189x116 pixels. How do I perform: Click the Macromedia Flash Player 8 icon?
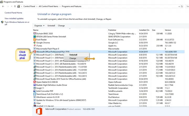coord(35,48)
